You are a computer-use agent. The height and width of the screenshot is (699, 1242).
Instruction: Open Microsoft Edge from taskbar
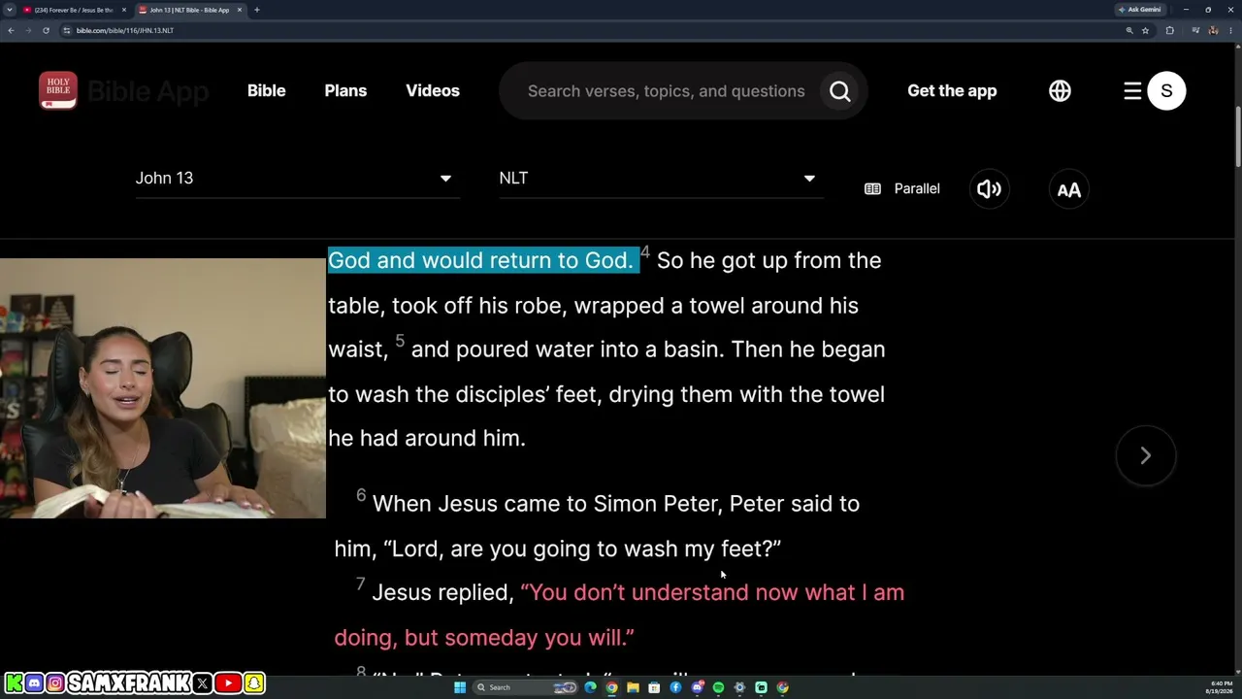pos(590,687)
